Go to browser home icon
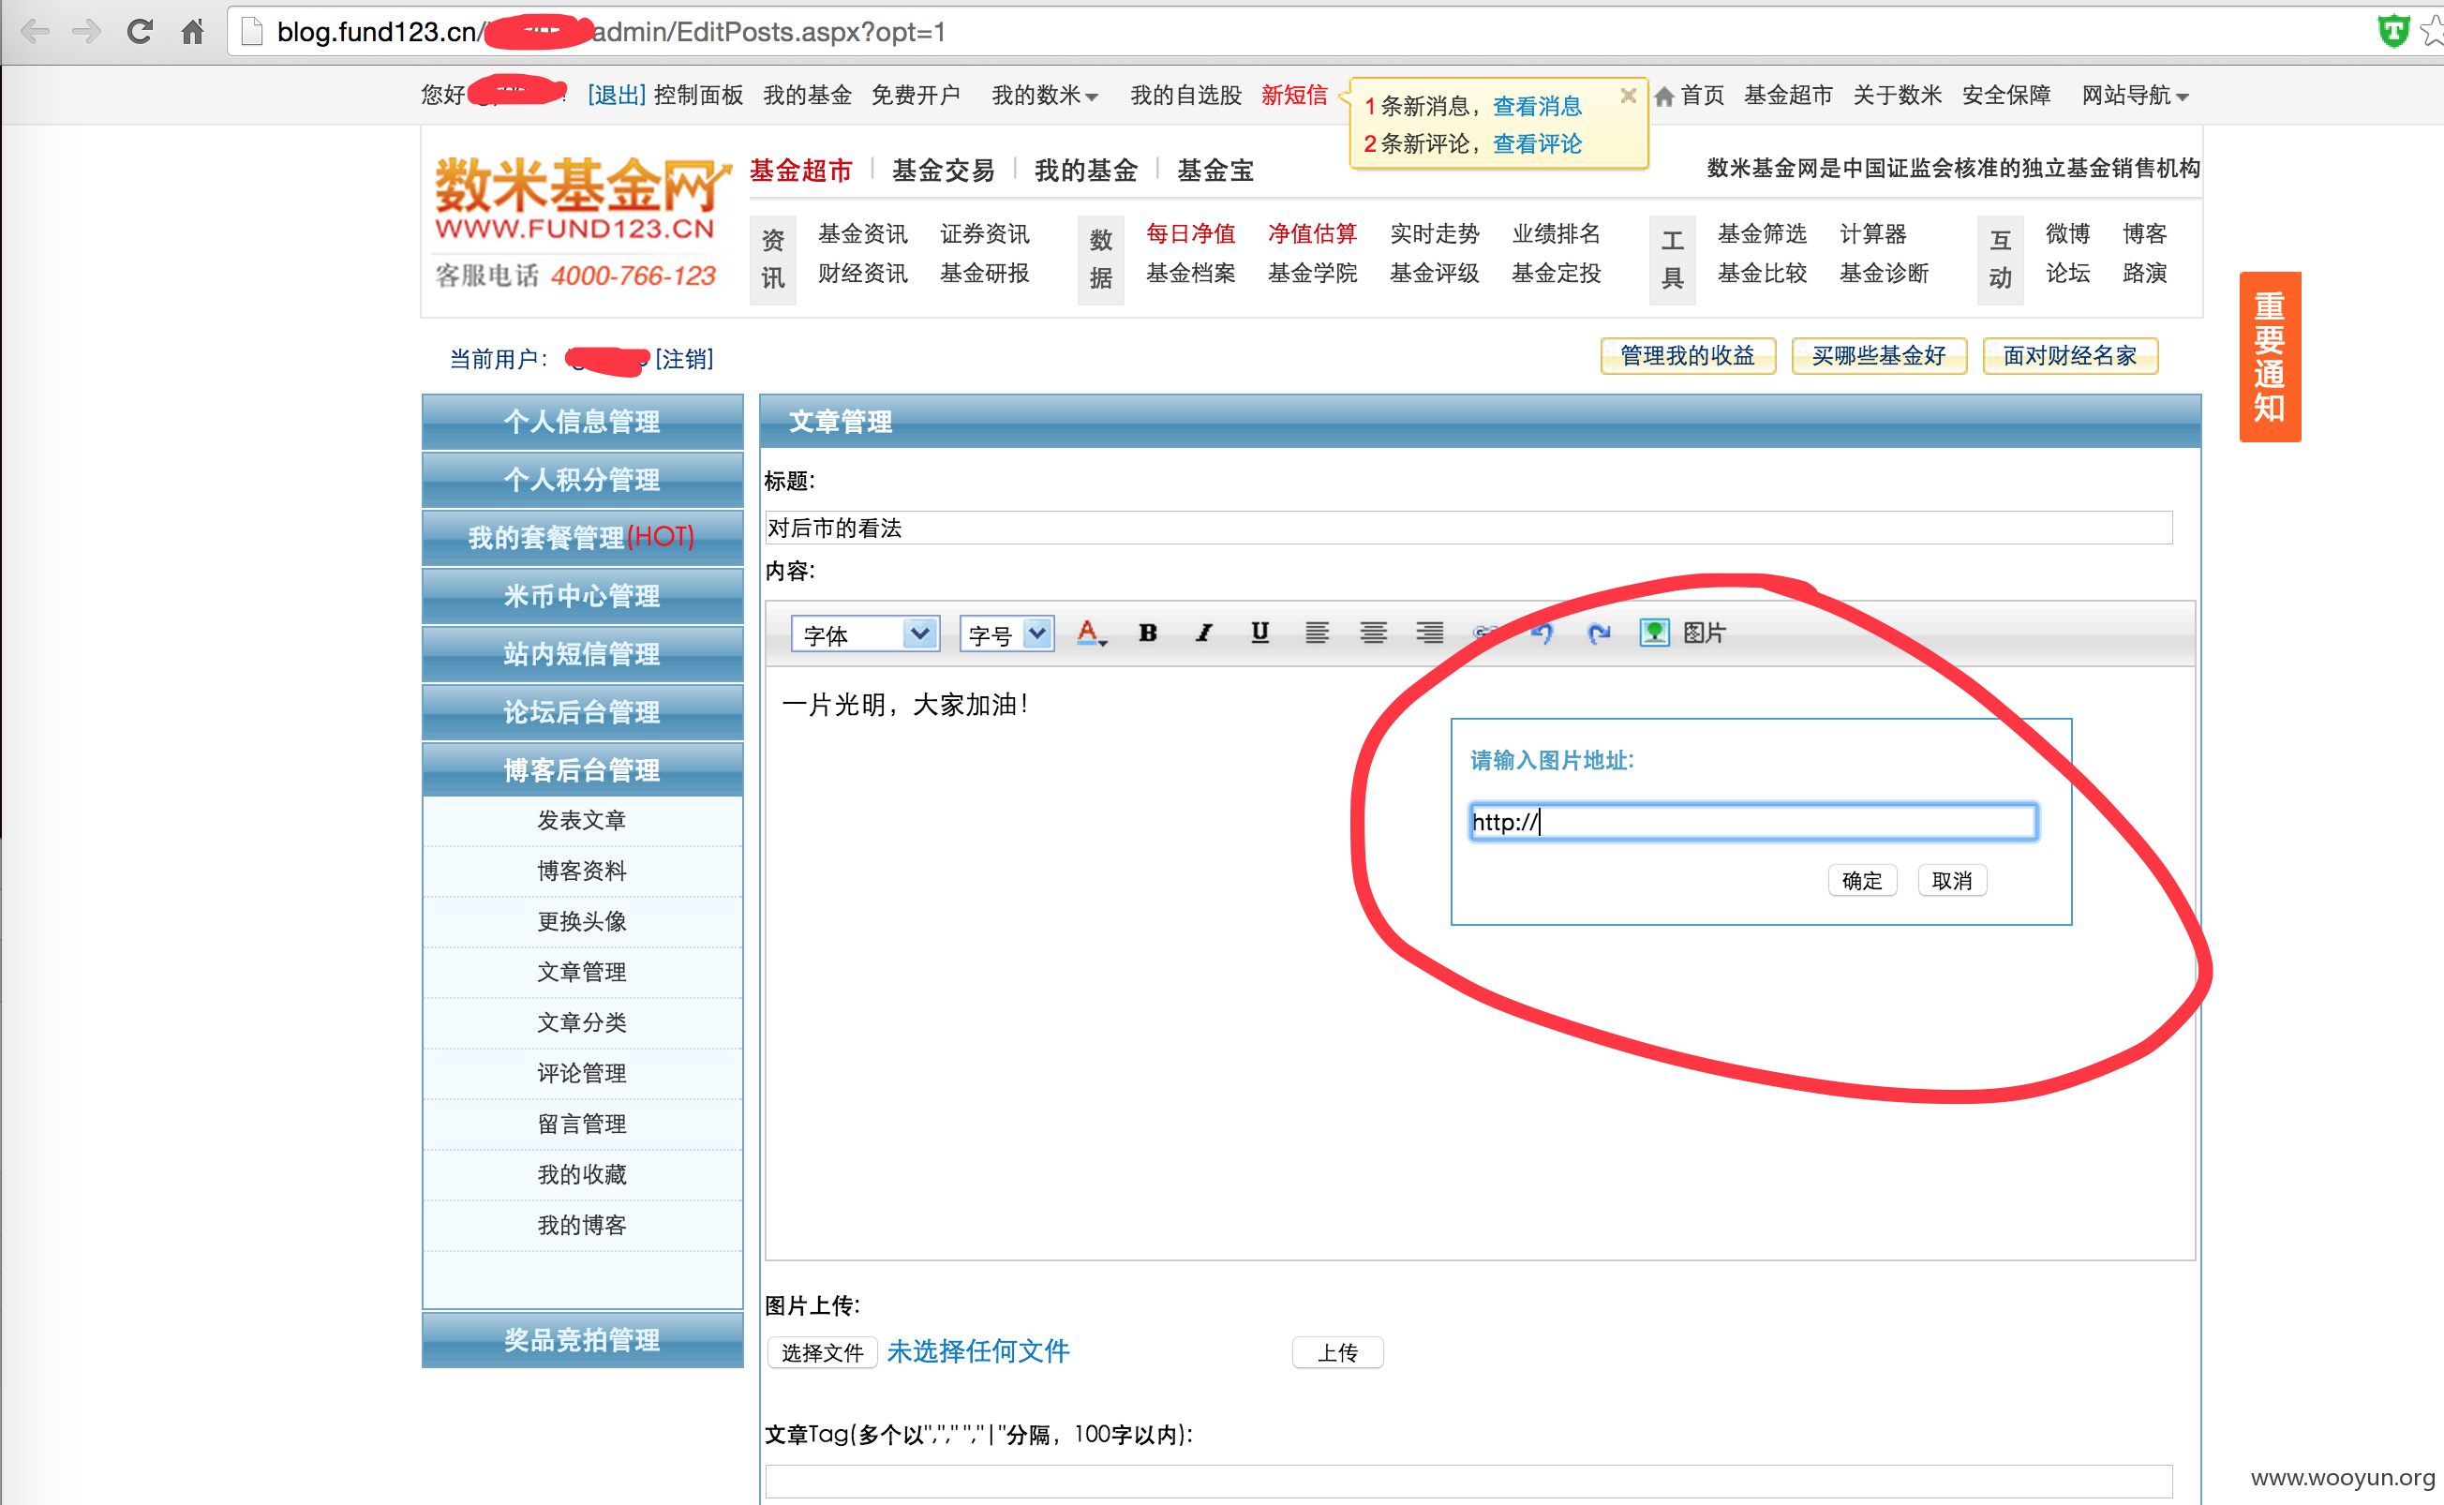 pos(192,32)
